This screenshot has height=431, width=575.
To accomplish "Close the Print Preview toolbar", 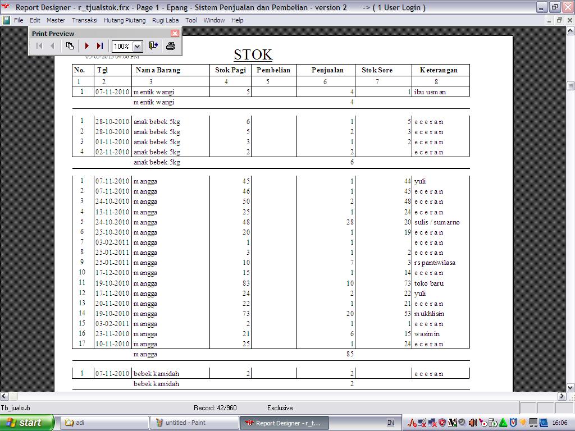I will point(175,34).
